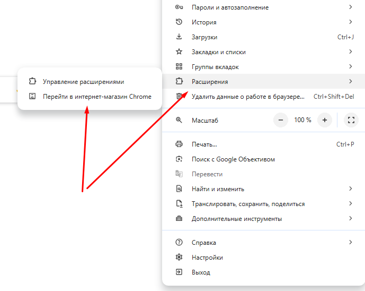Click the Справка label text
Viewport: 365px width, 291px height.
tap(204, 243)
